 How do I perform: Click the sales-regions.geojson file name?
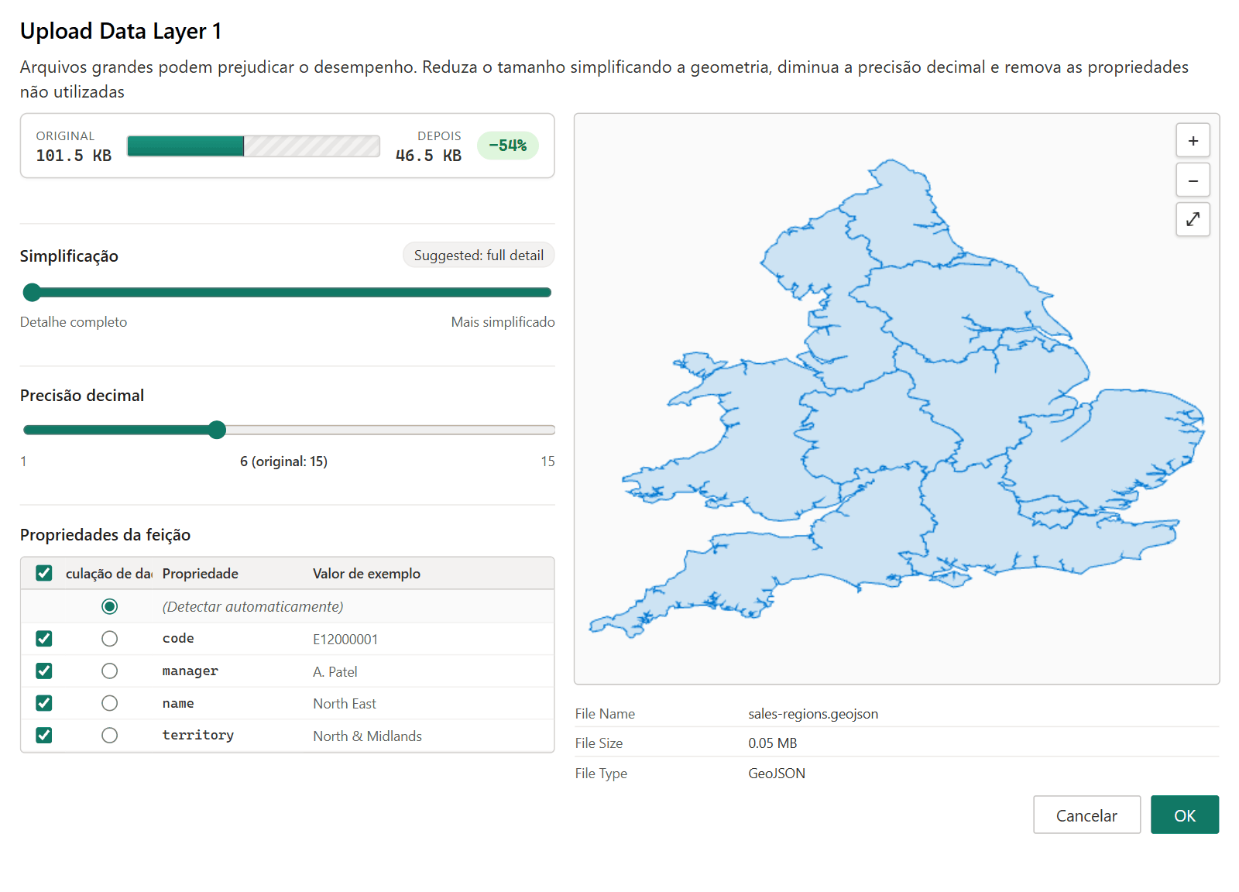coord(813,714)
